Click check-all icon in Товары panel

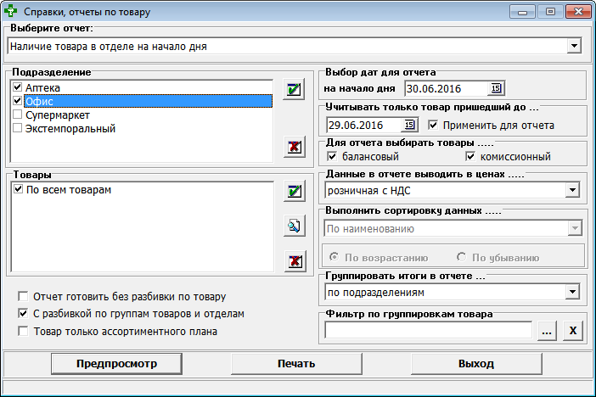294,193
